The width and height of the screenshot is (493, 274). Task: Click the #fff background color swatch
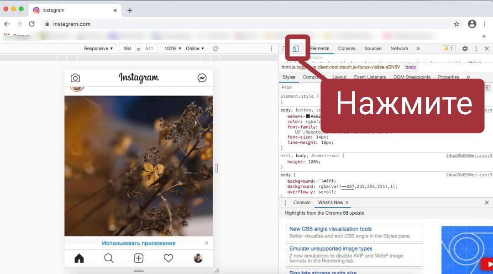pos(321,181)
